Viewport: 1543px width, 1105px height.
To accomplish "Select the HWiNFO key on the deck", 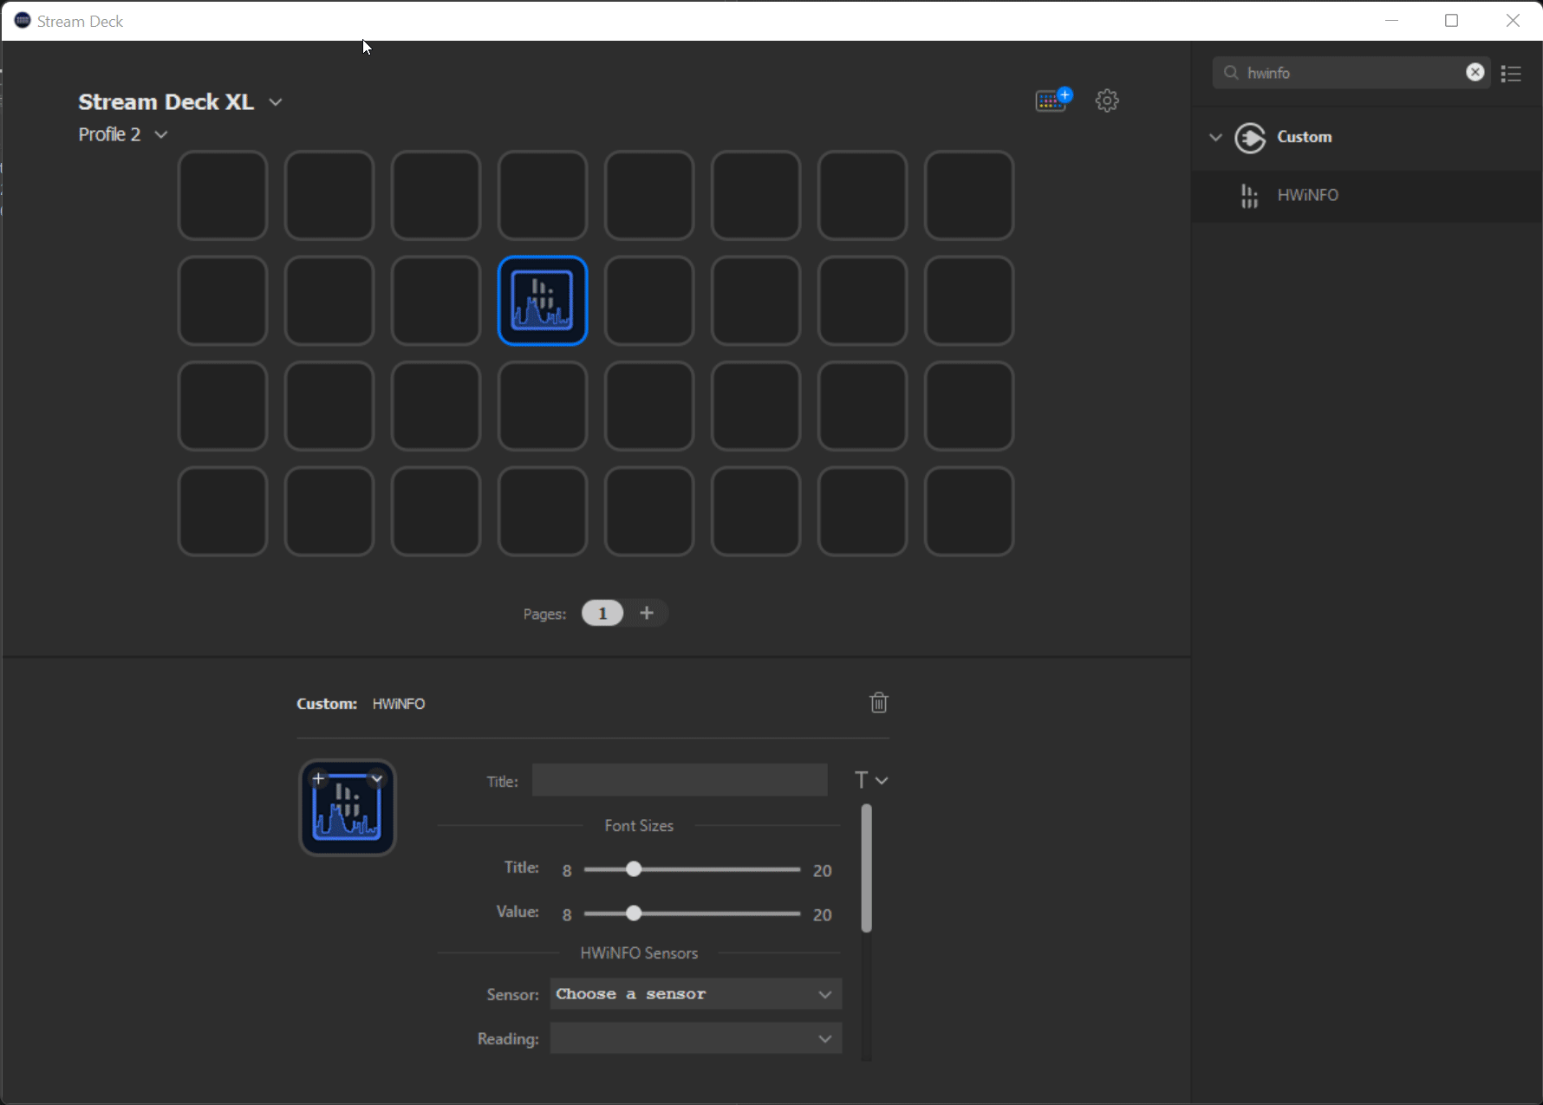I will click(x=543, y=301).
